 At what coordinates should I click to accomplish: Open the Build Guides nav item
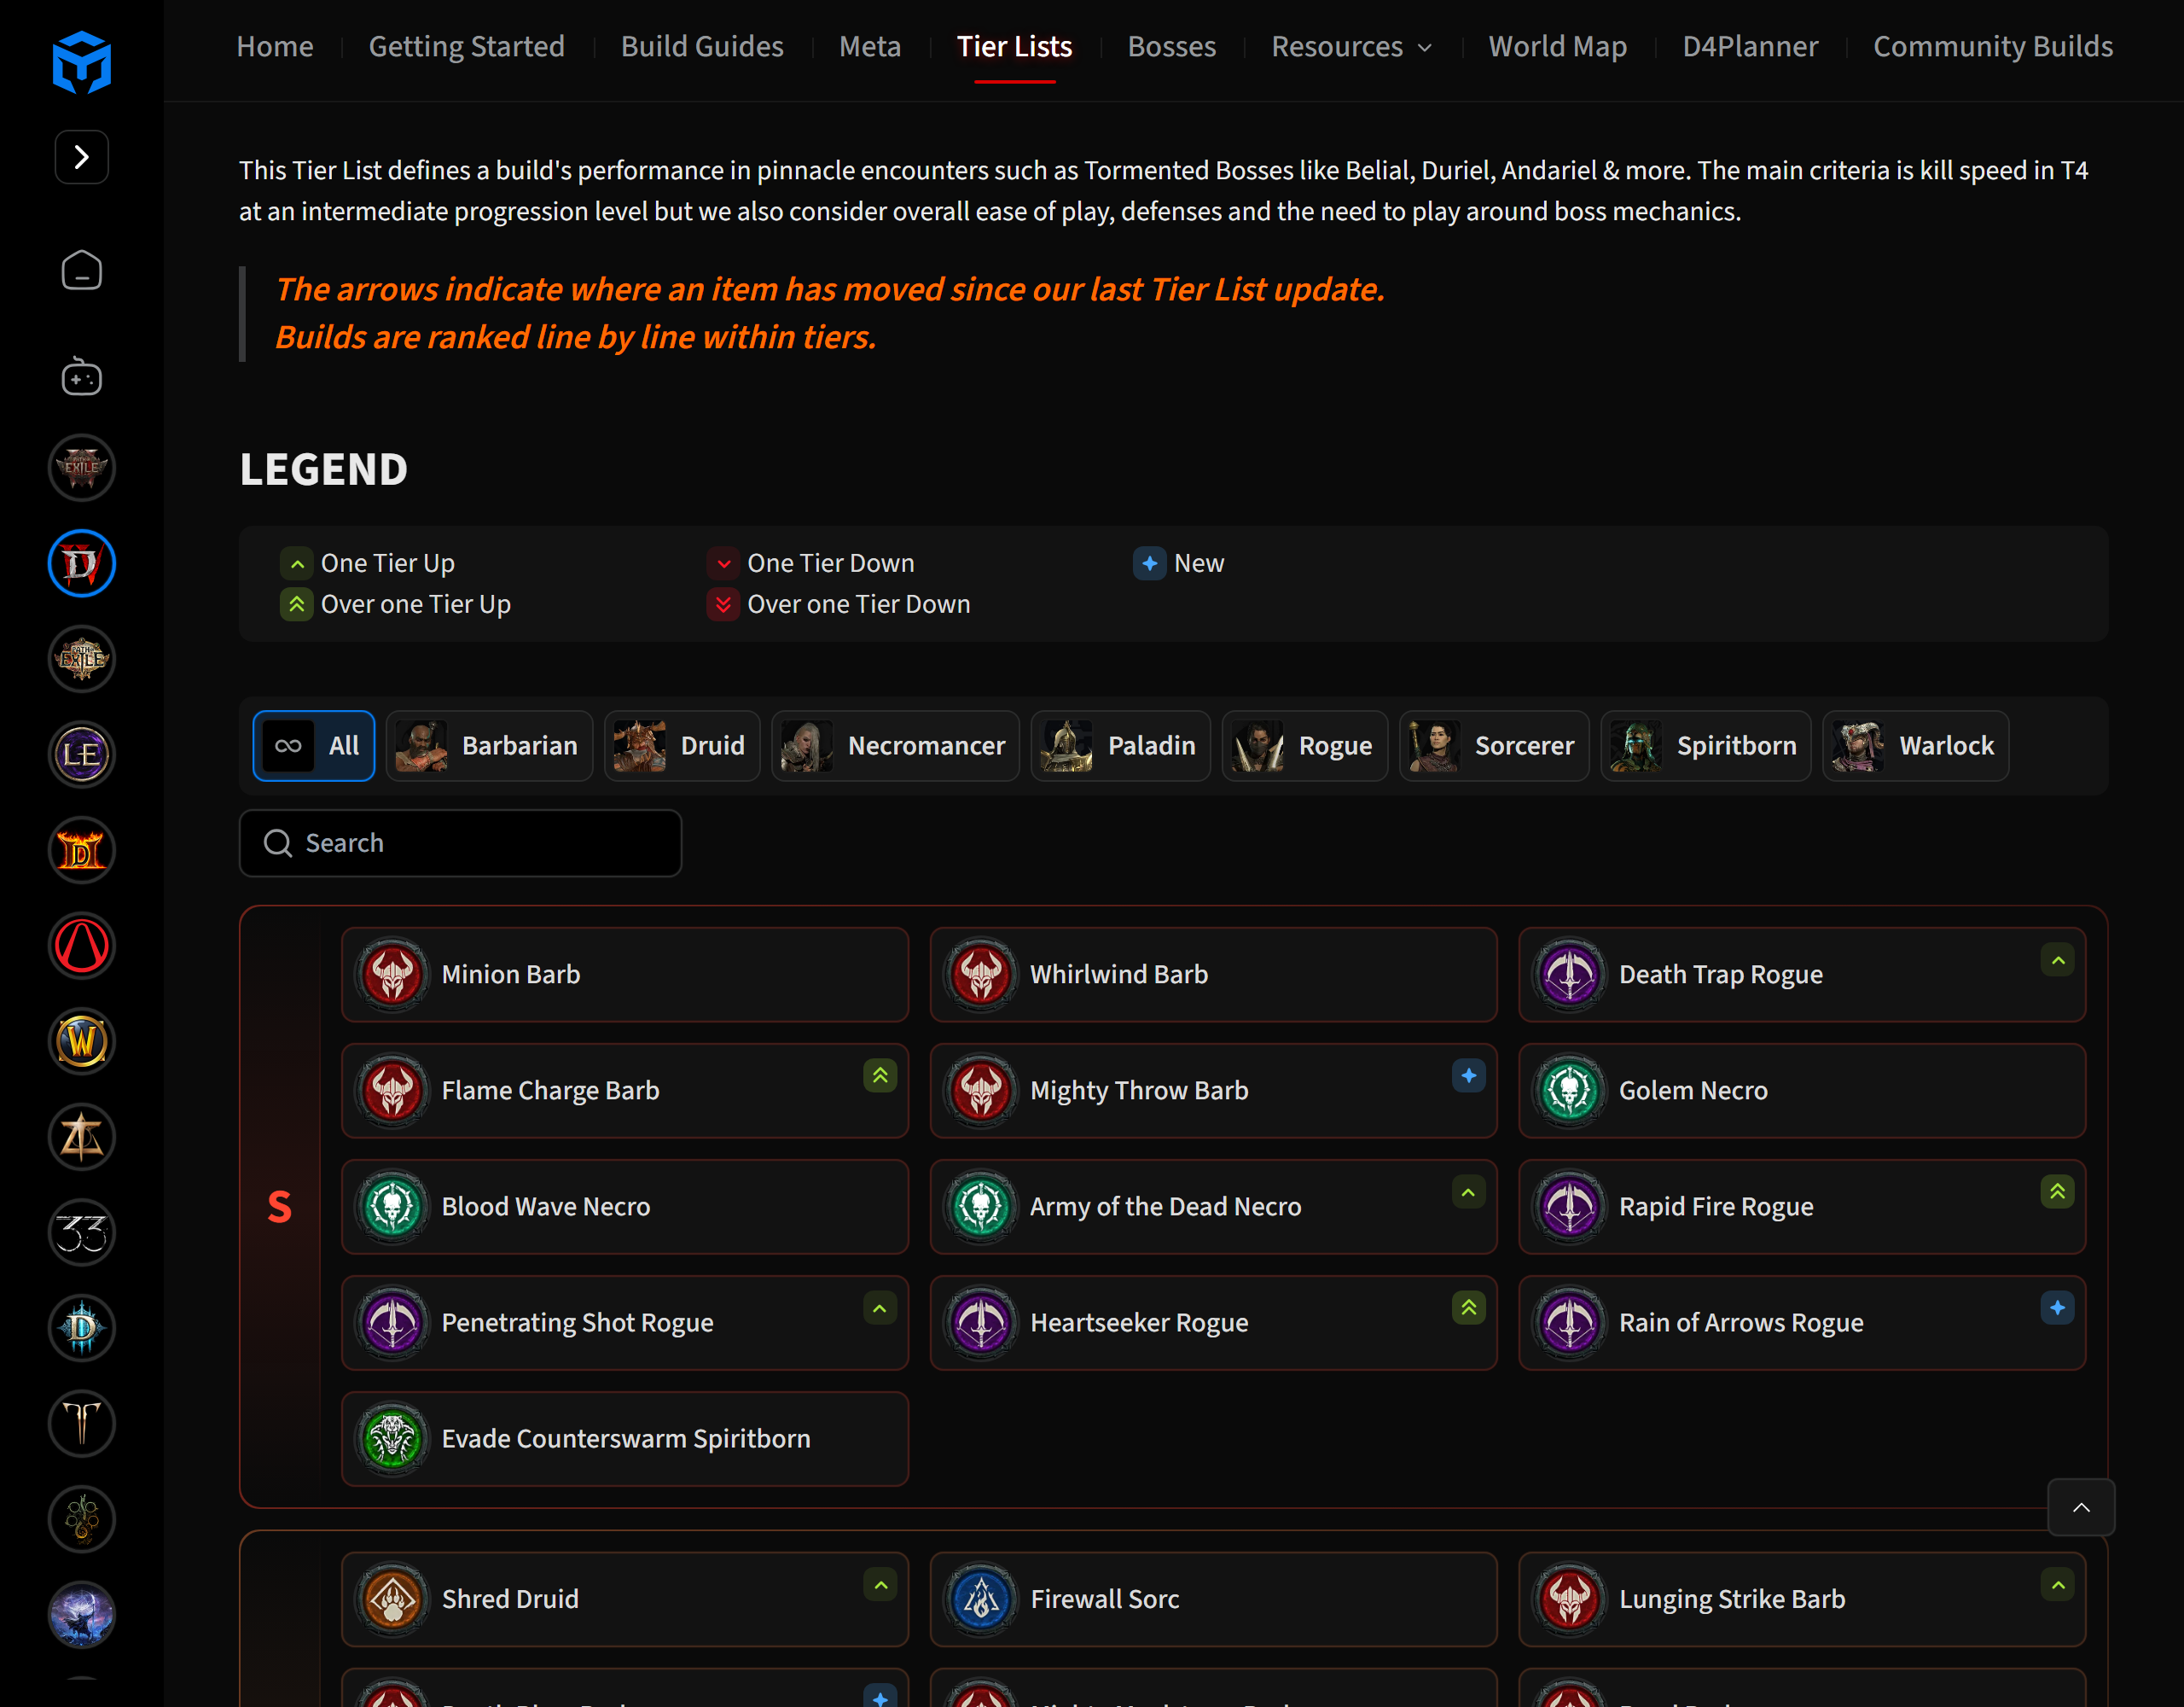point(702,47)
